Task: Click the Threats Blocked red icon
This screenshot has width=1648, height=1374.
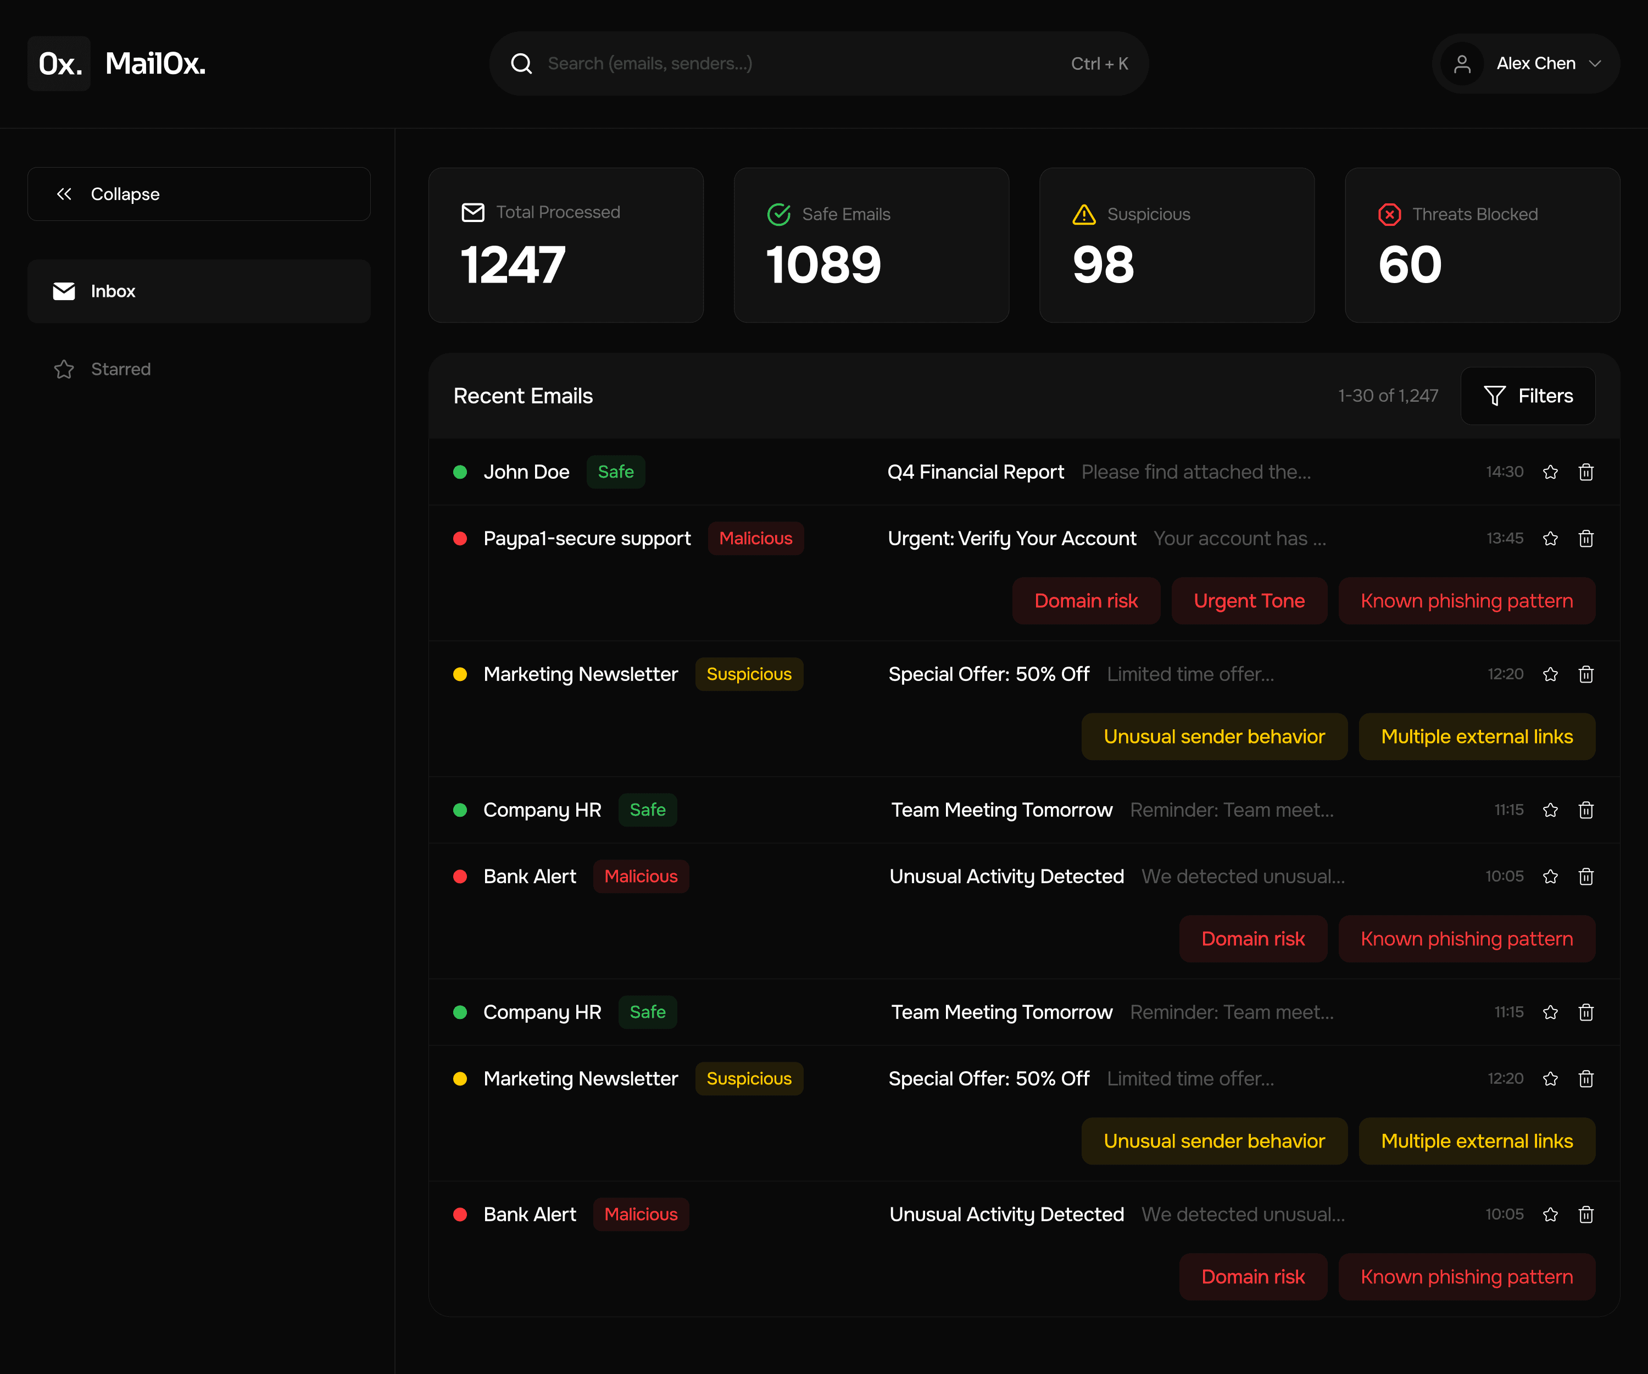Action: point(1389,214)
